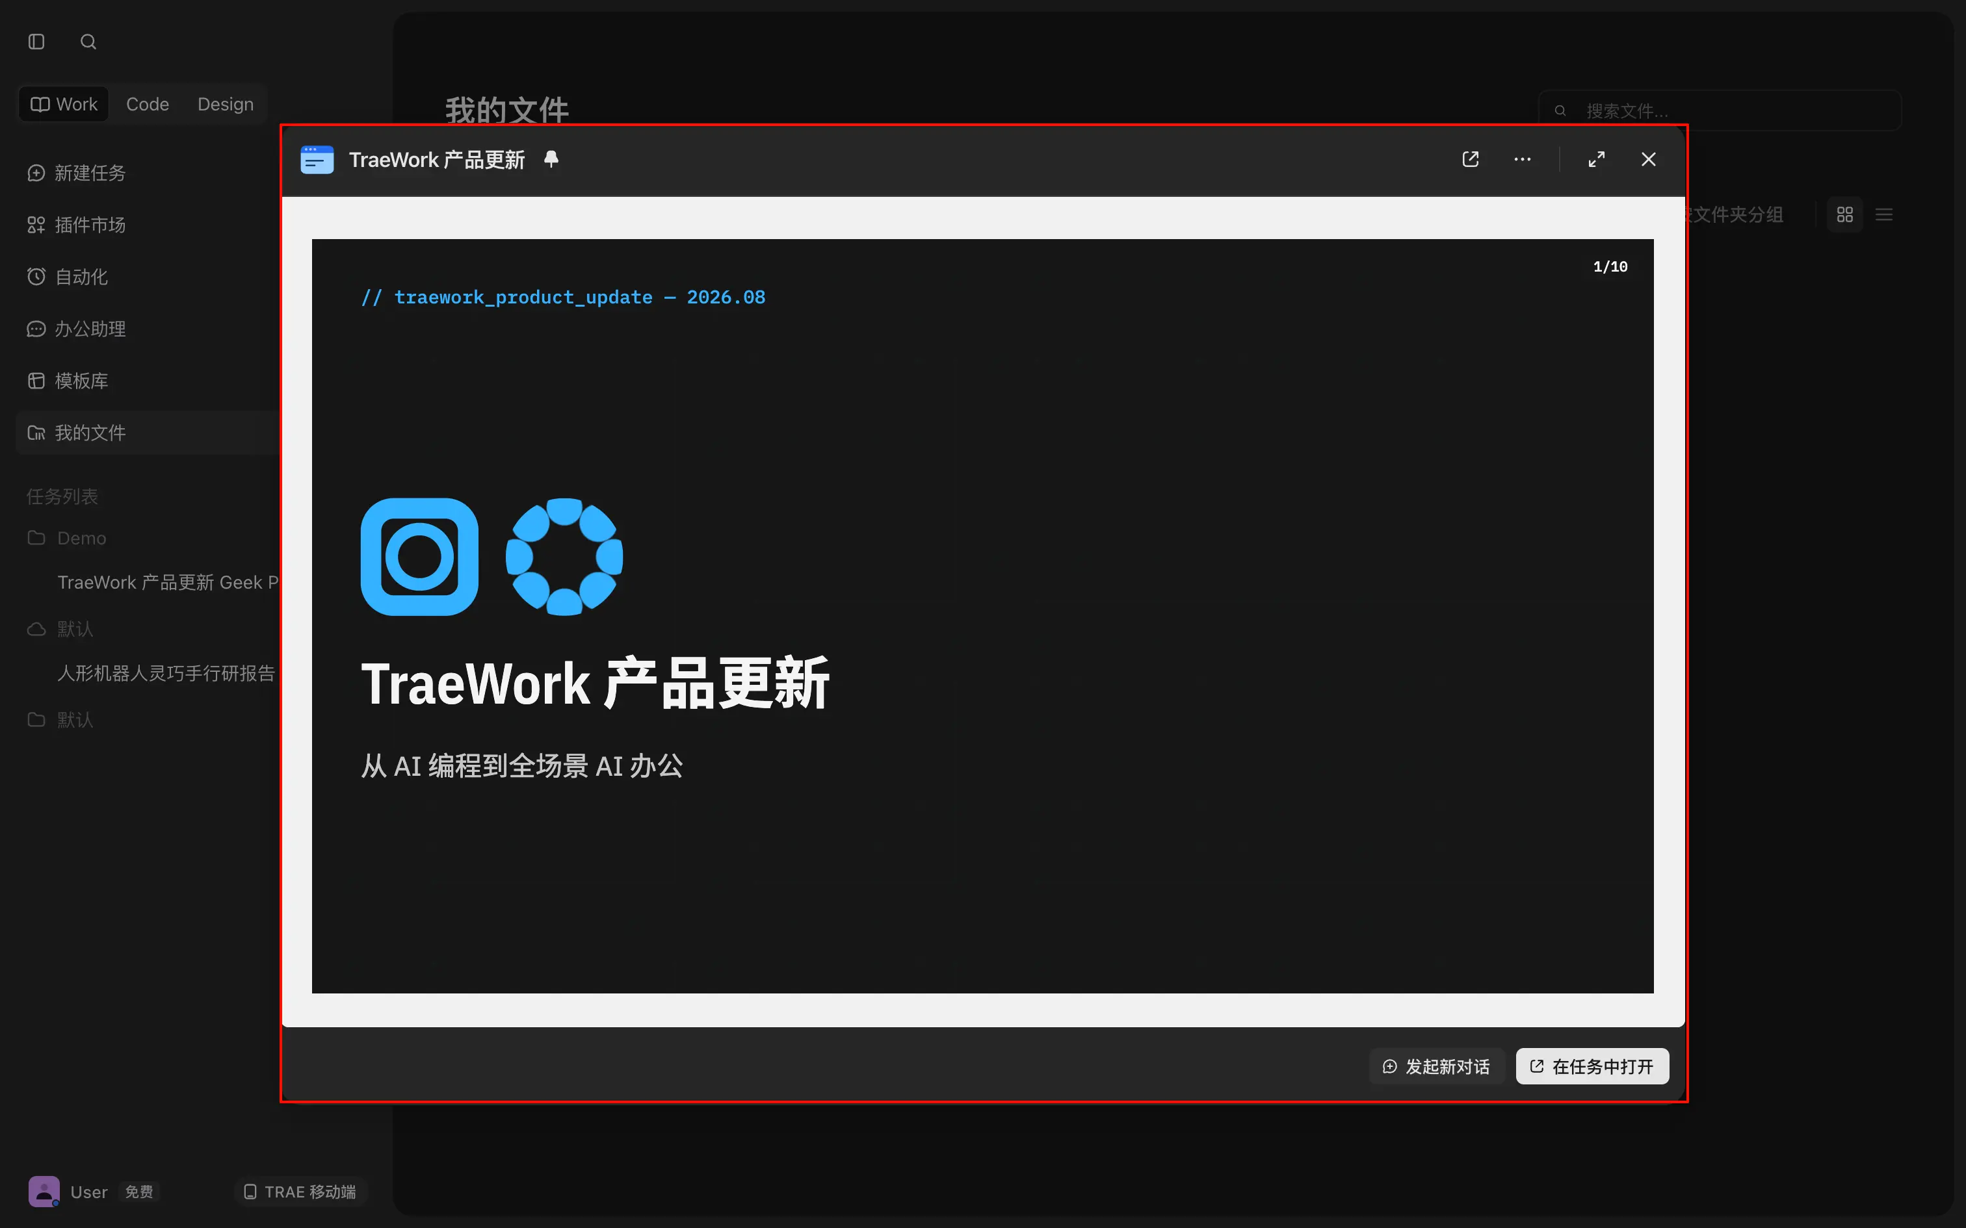Viewport: 1966px width, 1228px height.
Task: Select 我的文件 in the sidebar
Action: (146, 433)
